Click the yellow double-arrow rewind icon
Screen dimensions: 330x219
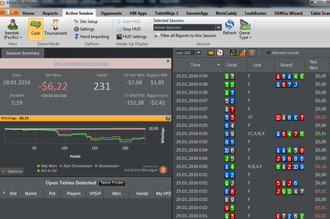211,52
